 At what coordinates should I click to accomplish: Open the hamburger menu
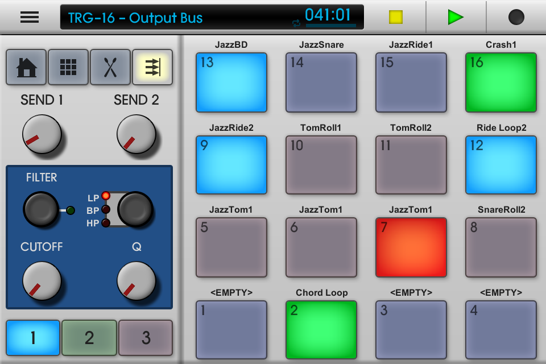(x=30, y=17)
